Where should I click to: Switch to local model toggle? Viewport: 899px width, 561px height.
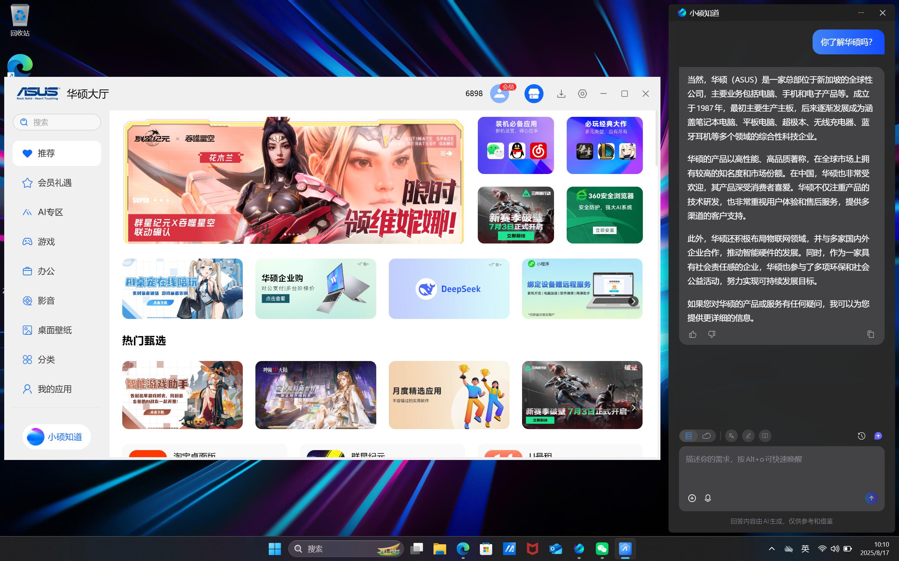688,436
